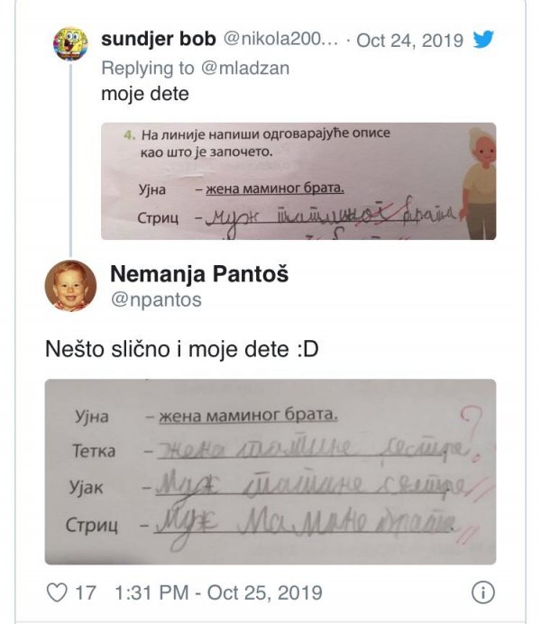The width and height of the screenshot is (541, 624).
Task: Click the @mladzan mention link
Action: [x=249, y=68]
